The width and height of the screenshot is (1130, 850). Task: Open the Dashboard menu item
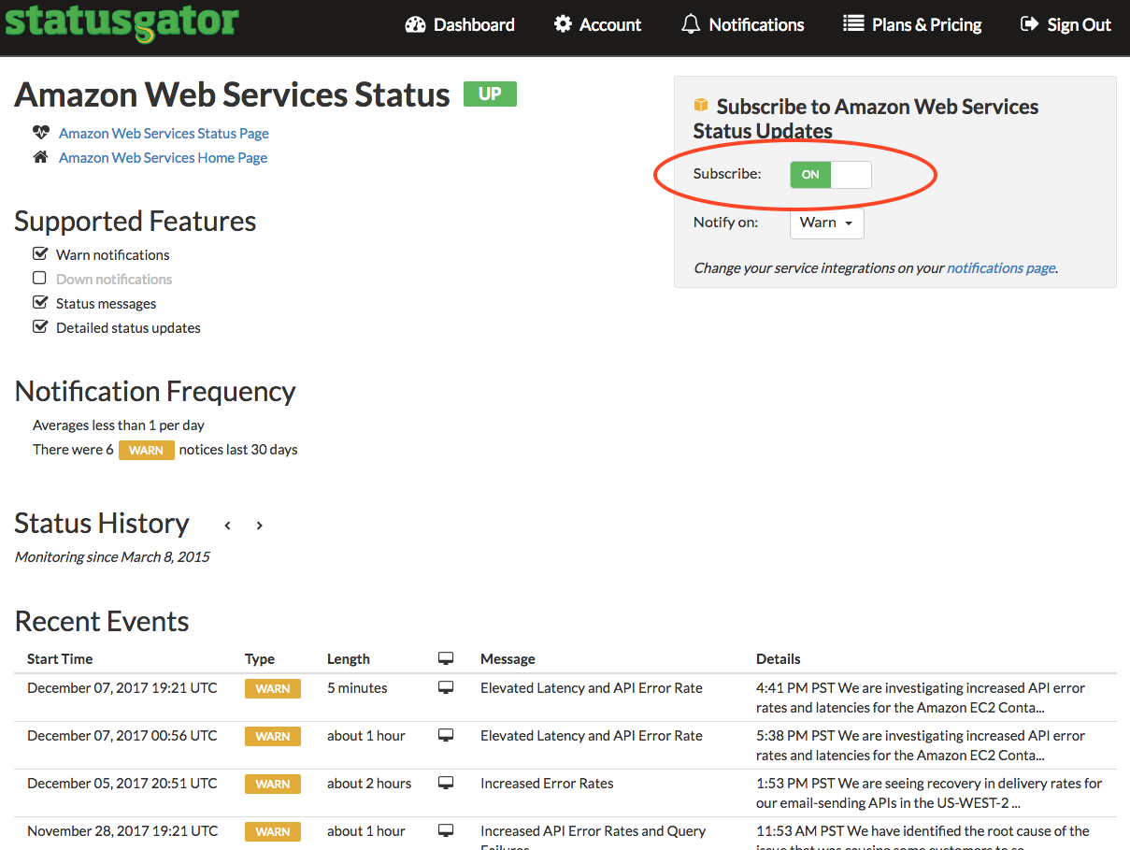coord(460,24)
